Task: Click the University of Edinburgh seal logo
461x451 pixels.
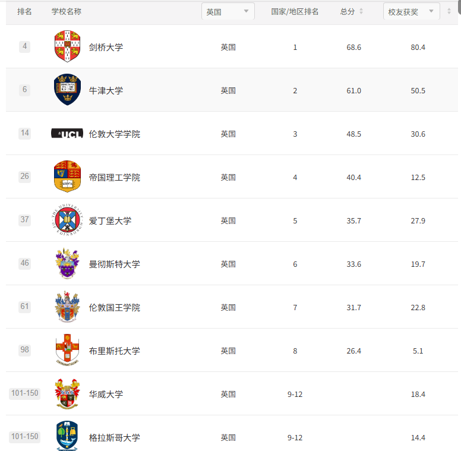Action: coord(67,220)
